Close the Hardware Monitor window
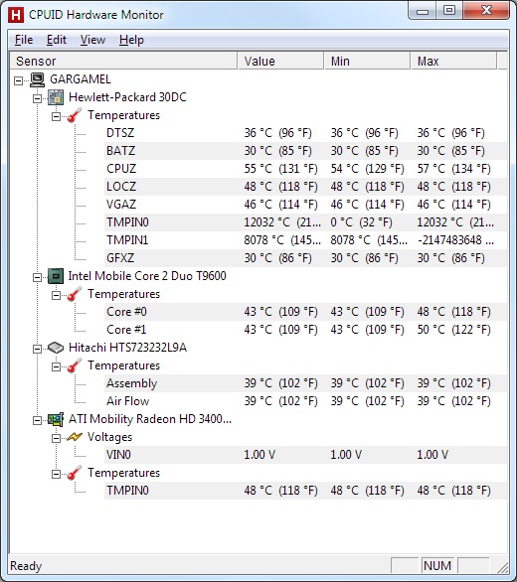Screen dimensions: 517x582 click(486, 11)
